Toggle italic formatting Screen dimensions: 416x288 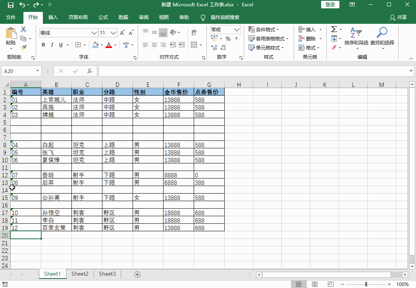click(52, 45)
